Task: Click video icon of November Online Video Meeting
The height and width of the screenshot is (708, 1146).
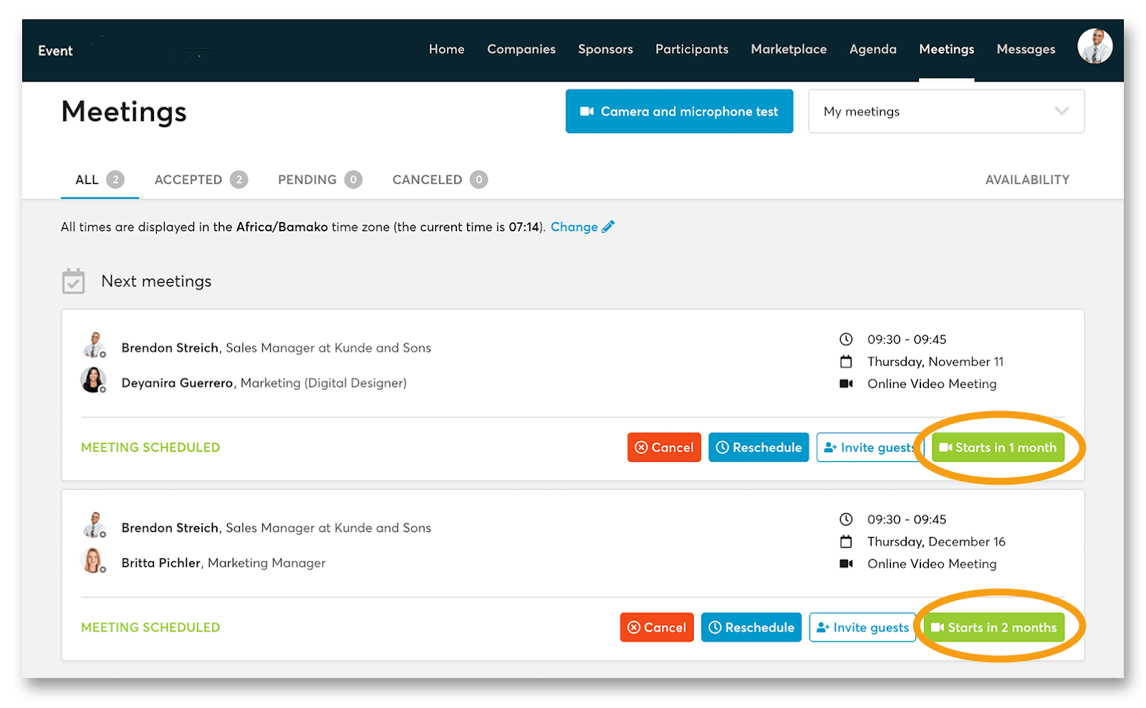Action: tap(846, 384)
